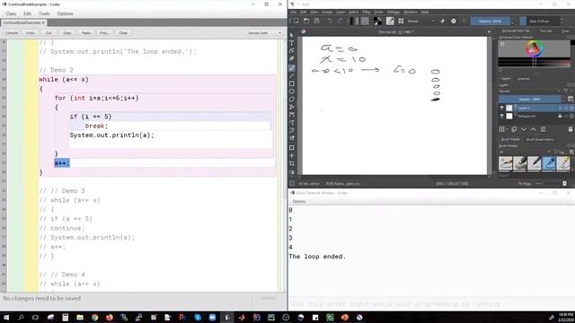Click the Delete layer trash icon

(x=571, y=129)
